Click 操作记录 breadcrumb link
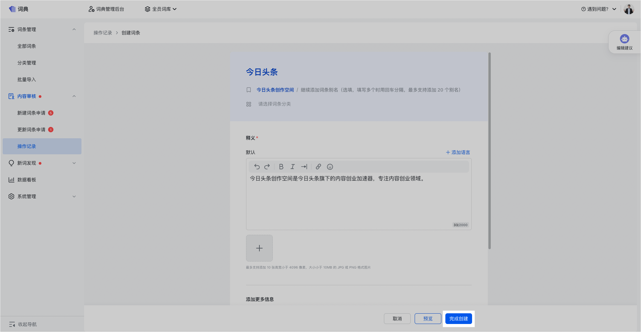This screenshot has width=641, height=332. 103,33
